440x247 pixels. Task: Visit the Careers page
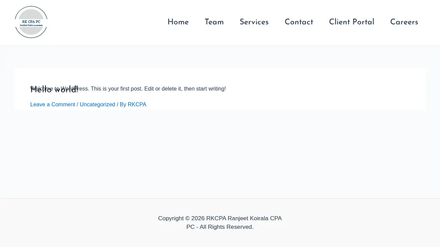coord(404,22)
